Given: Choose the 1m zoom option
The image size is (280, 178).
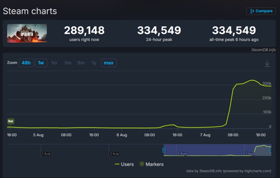Looking at the screenshot, I should point(54,63).
